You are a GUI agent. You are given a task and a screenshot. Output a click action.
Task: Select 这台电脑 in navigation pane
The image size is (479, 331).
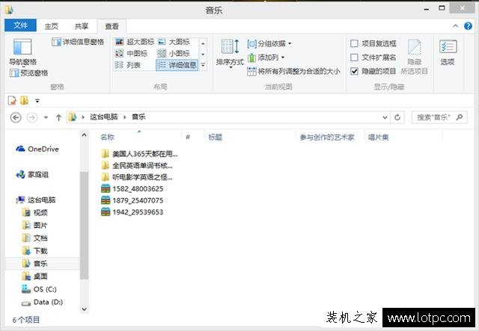pyautogui.click(x=36, y=199)
